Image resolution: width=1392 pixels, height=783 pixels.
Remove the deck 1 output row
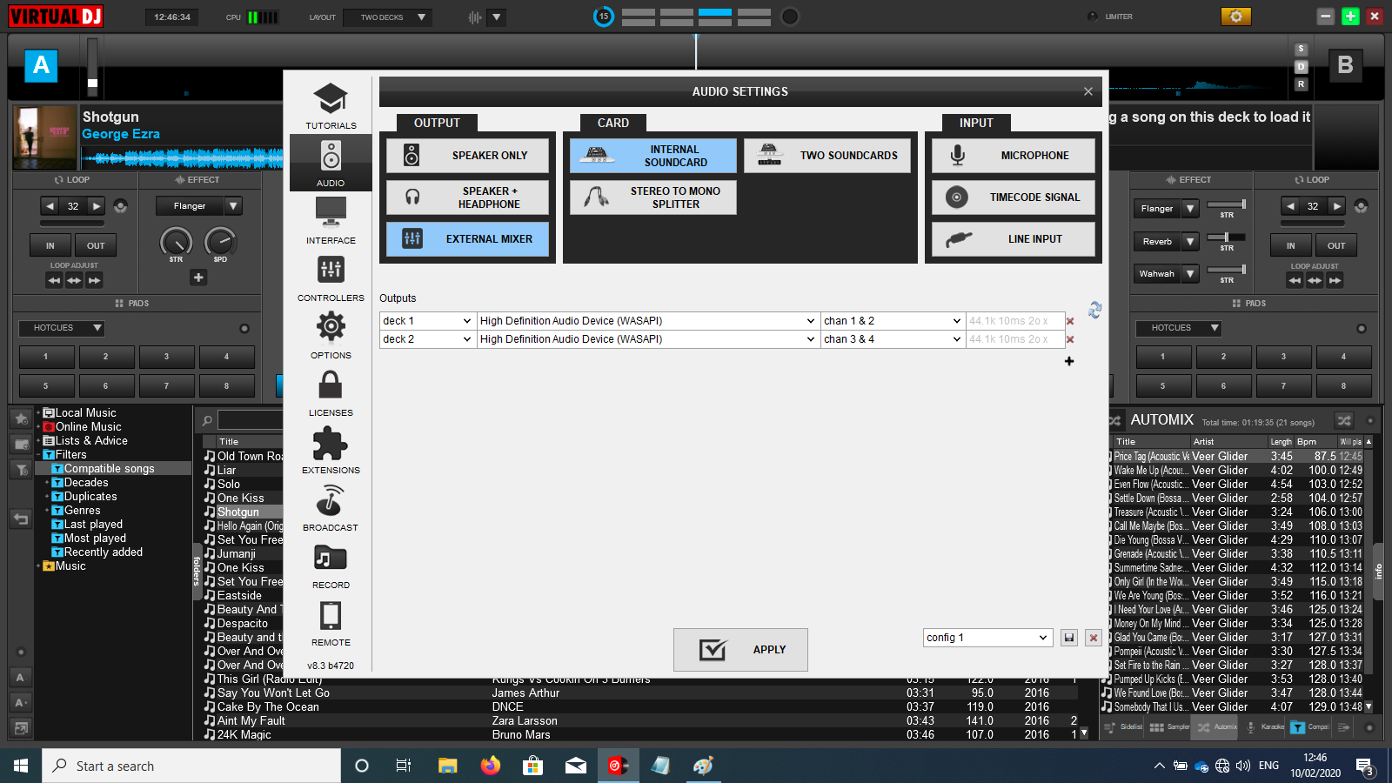(x=1070, y=321)
